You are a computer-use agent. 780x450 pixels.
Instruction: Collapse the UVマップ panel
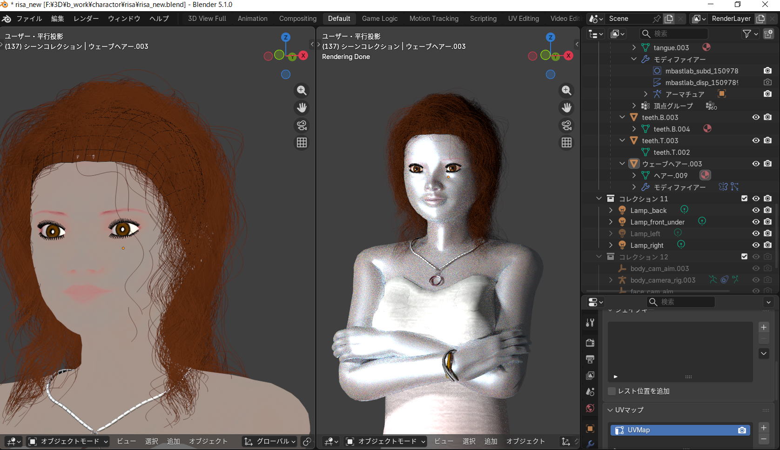pos(611,410)
